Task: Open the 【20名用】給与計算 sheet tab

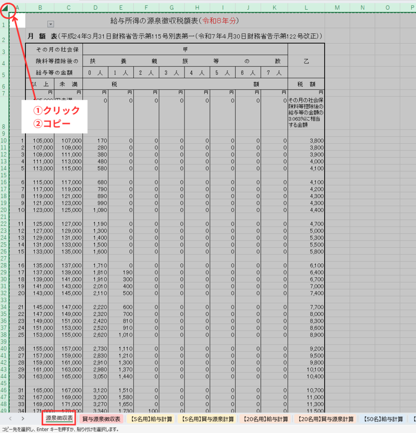Action: [x=266, y=419]
